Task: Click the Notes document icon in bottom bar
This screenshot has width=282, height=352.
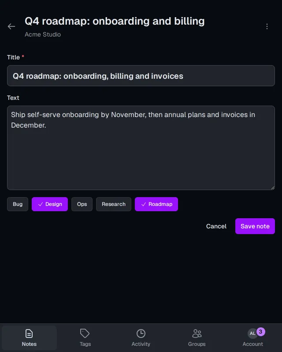Action: pyautogui.click(x=29, y=334)
